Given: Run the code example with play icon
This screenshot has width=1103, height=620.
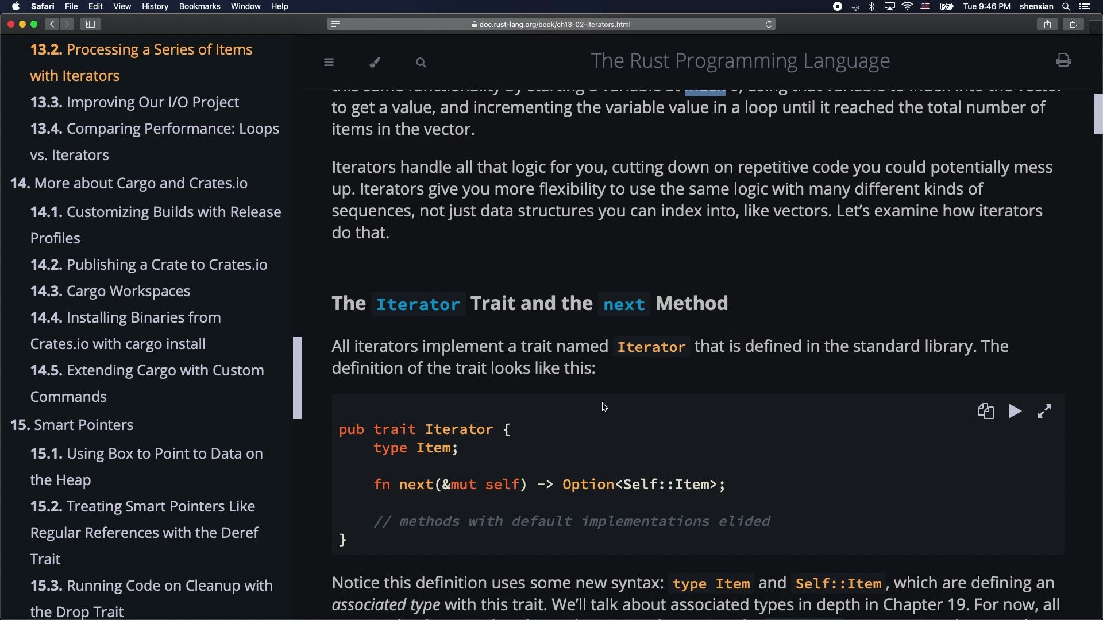Looking at the screenshot, I should pyautogui.click(x=1015, y=411).
